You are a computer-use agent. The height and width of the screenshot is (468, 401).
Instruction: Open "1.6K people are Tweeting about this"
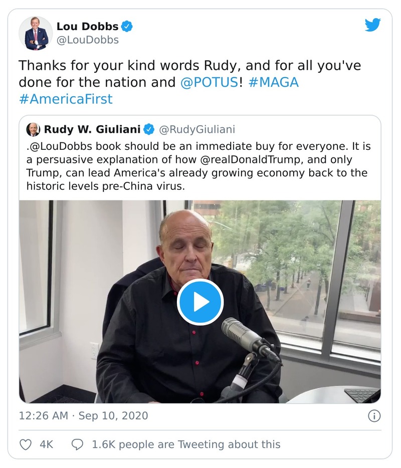point(186,444)
